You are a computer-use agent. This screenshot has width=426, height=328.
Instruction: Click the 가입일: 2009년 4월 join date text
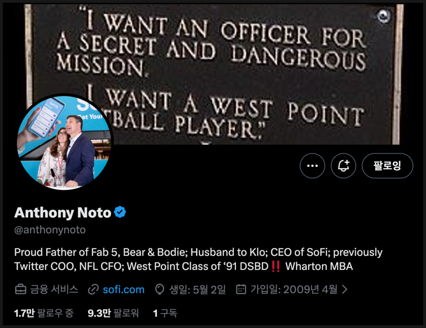(294, 289)
